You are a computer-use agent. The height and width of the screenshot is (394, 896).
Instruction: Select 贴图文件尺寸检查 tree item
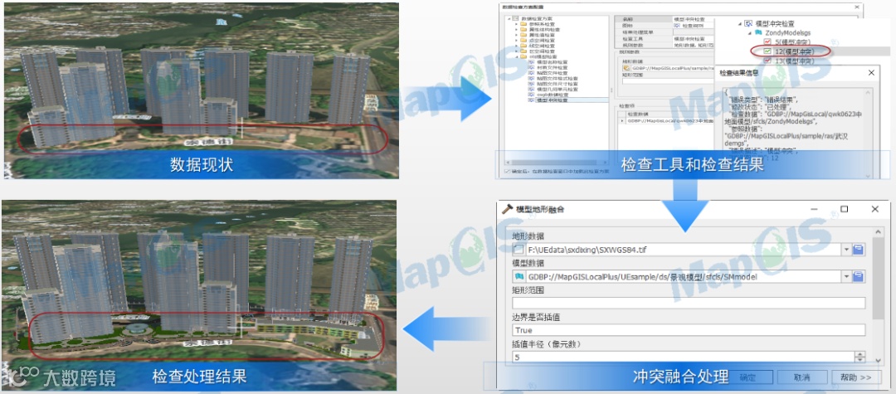click(557, 85)
